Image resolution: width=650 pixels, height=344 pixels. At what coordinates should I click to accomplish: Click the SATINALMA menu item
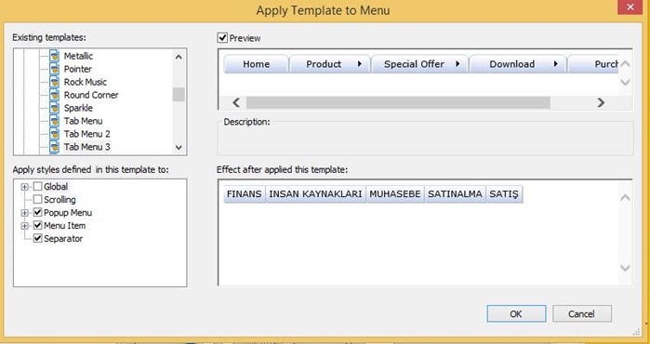[x=455, y=194]
